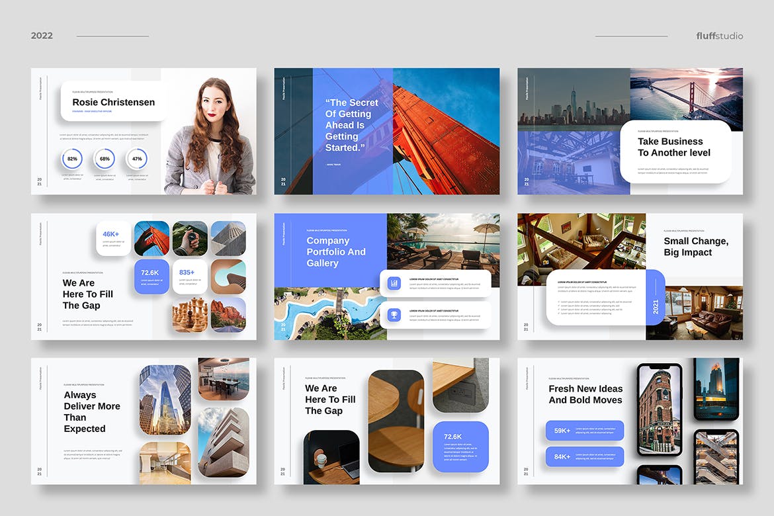Click the 'Take Business To Another level' heading

673,146
